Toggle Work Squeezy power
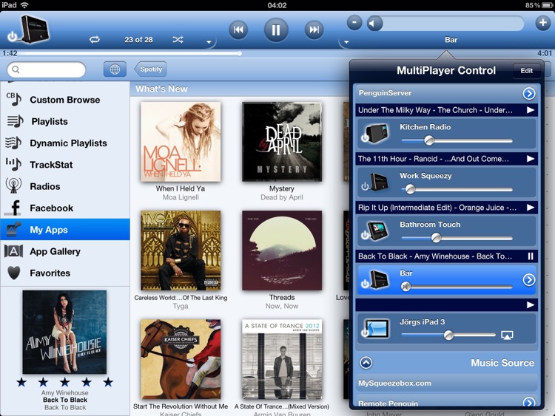The image size is (555, 416). click(365, 186)
